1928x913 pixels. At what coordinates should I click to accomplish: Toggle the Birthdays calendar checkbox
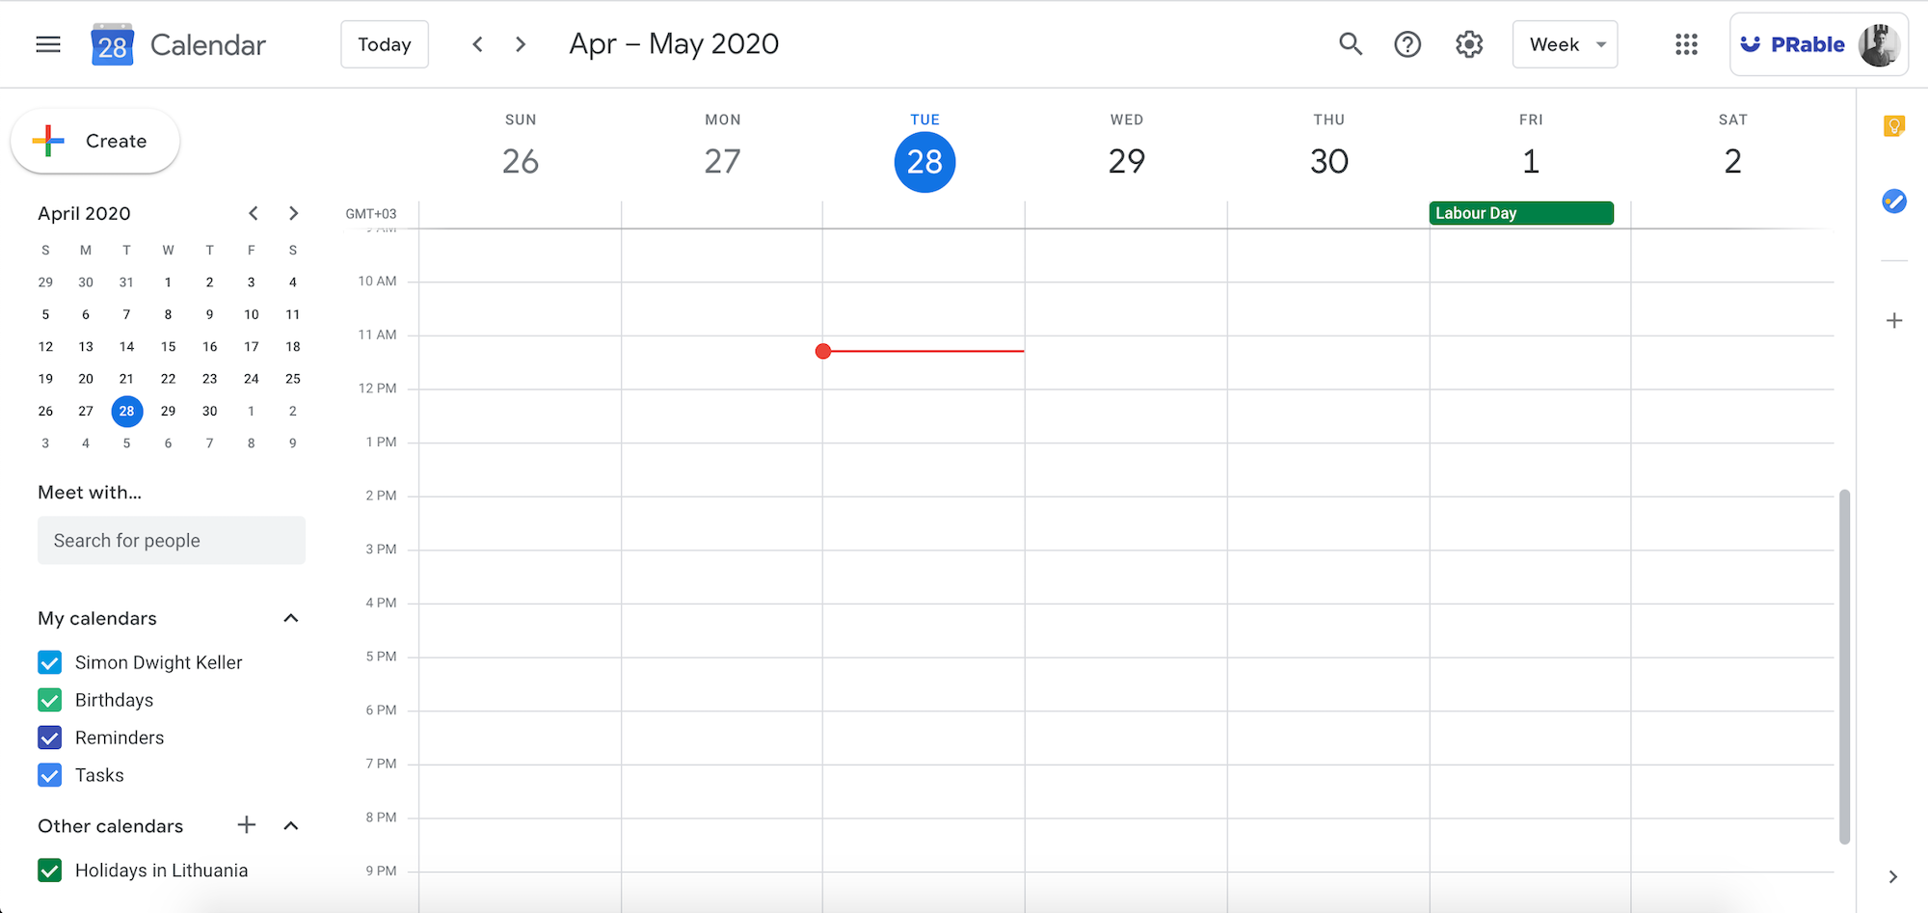(50, 700)
